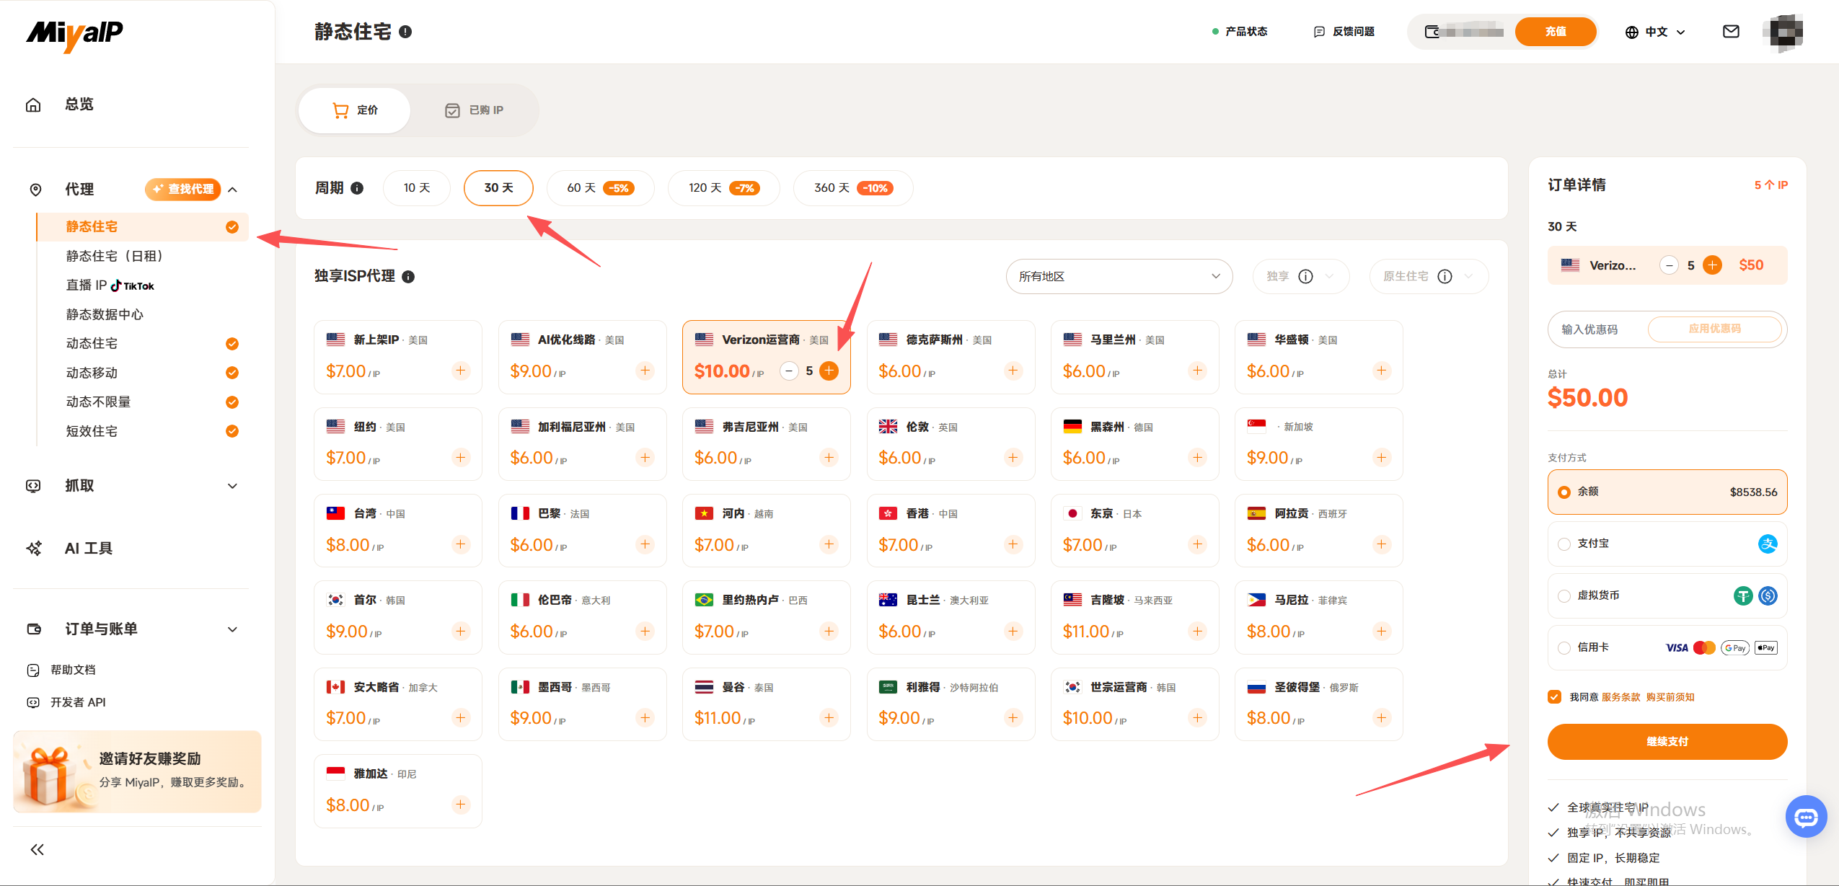The height and width of the screenshot is (886, 1839).
Task: Click the info icon beside 静态住宅 title
Action: [405, 32]
